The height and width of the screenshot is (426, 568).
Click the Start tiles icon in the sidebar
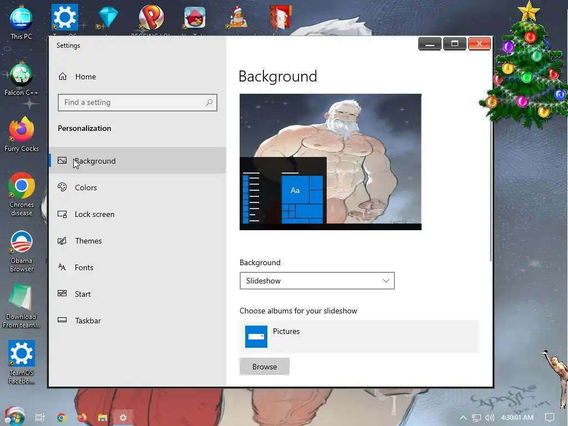point(62,293)
